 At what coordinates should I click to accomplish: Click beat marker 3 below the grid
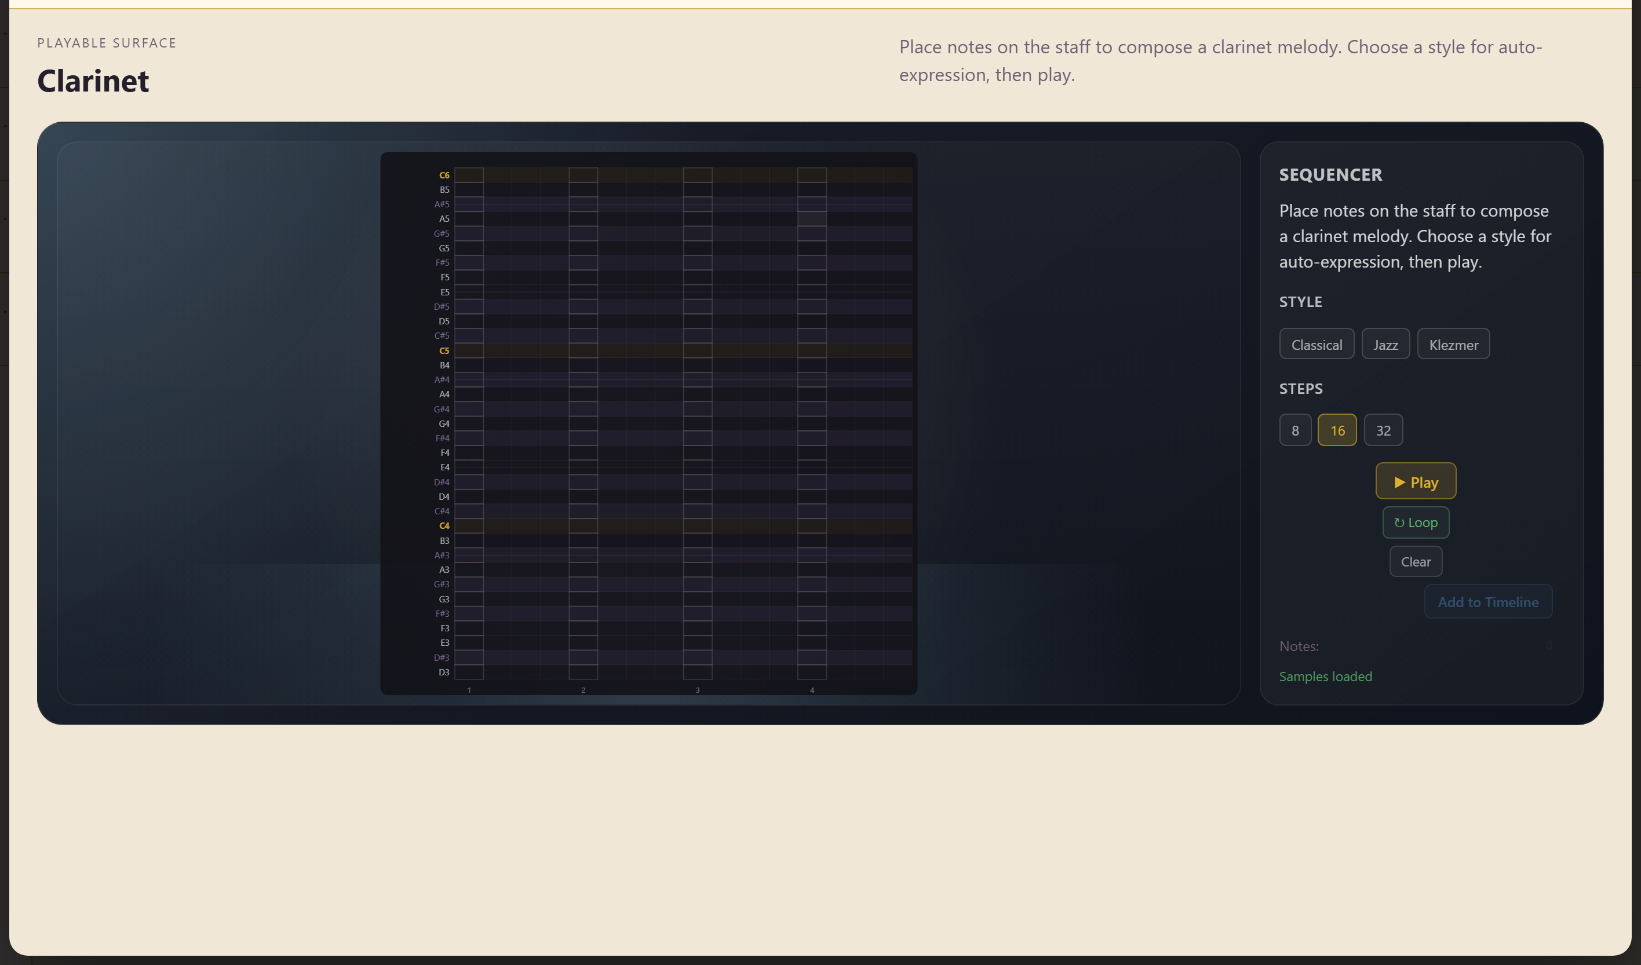[698, 689]
